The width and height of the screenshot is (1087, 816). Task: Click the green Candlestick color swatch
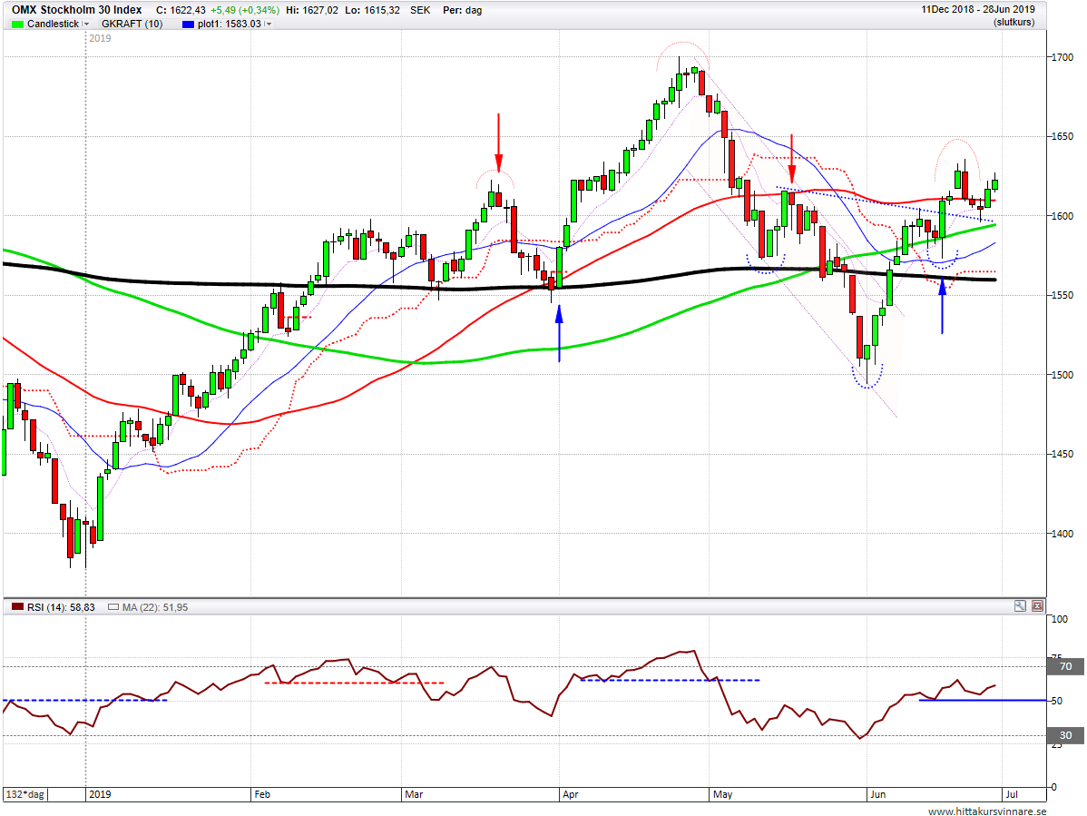[x=17, y=25]
